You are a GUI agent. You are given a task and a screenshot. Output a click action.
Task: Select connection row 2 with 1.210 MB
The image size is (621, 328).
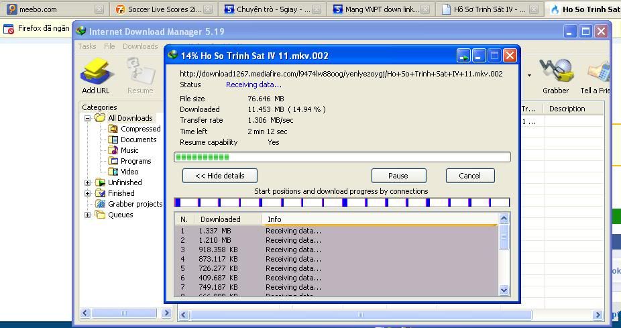click(336, 240)
